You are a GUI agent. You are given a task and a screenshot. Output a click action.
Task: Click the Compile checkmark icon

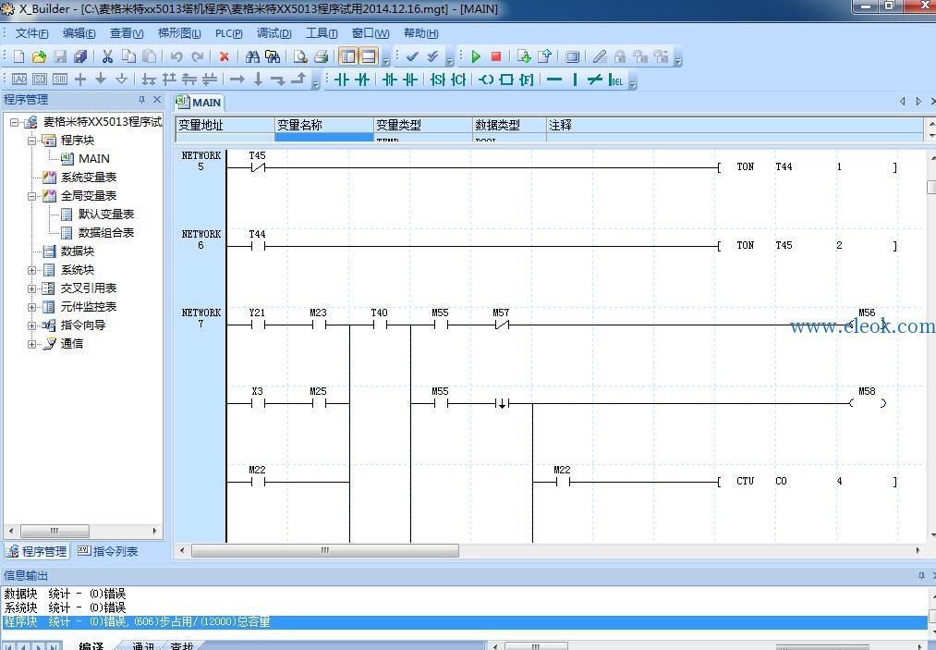pos(412,56)
